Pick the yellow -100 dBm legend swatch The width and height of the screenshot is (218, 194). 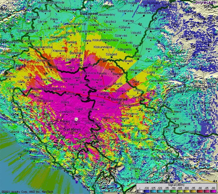coord(187,191)
